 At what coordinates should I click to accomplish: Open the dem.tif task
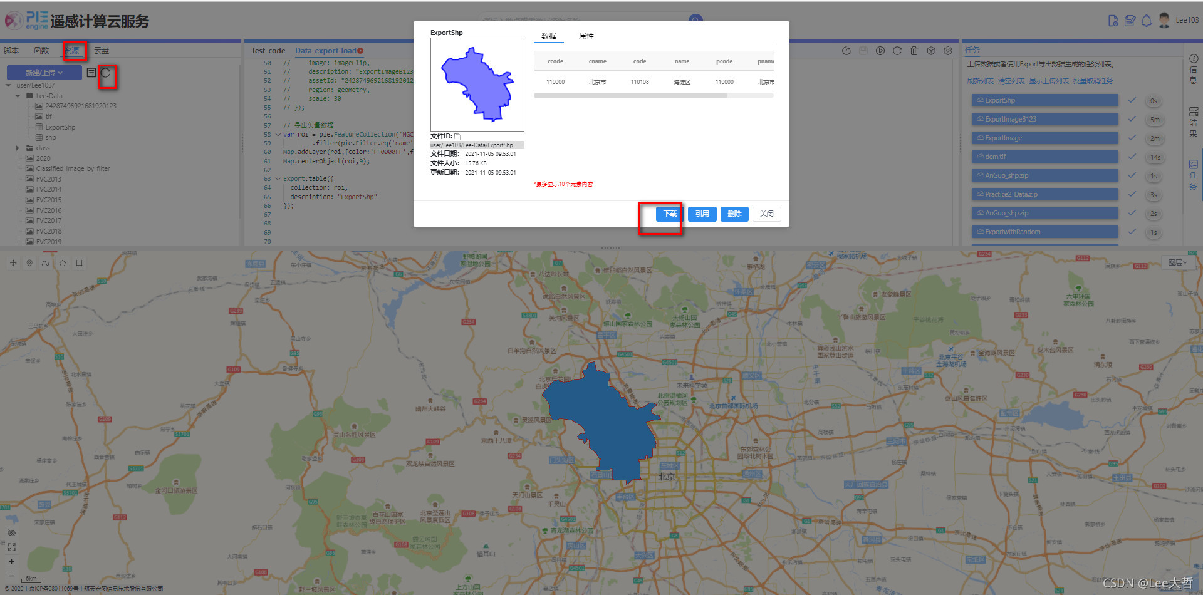[1045, 157]
